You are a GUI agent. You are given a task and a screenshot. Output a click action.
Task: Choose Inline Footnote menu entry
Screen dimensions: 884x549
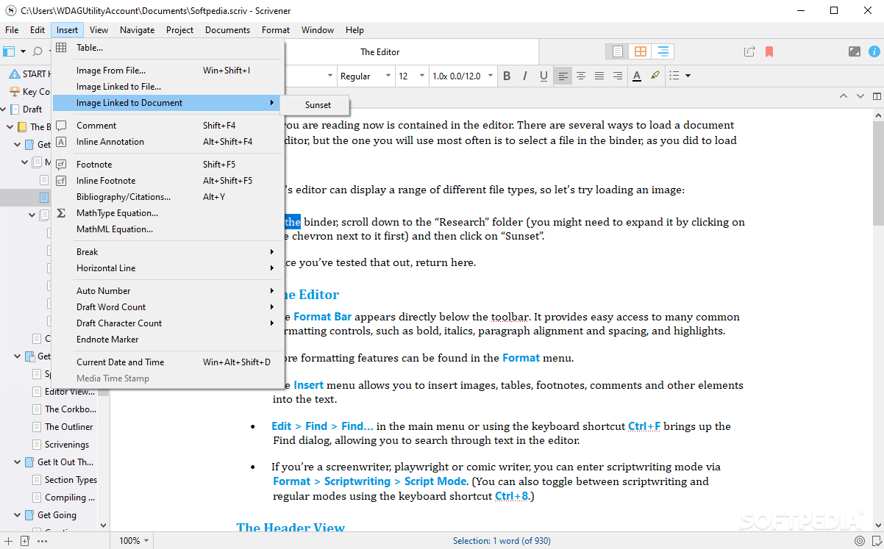[x=168, y=181]
